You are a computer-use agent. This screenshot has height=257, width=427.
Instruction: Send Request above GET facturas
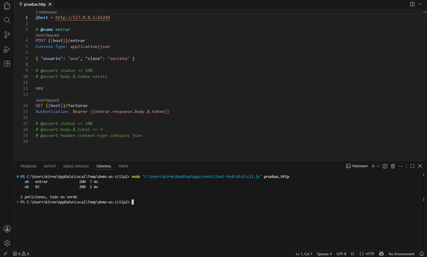[x=47, y=100]
